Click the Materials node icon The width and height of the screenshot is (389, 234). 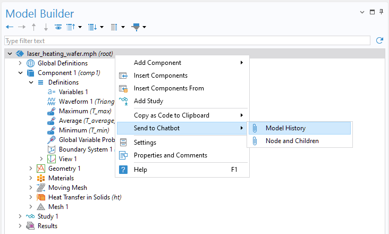41,178
